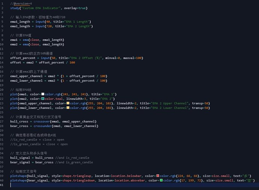Click the "EMA 2 Offset (%)" title string
This screenshot has width=259, height=190.
(87, 58)
